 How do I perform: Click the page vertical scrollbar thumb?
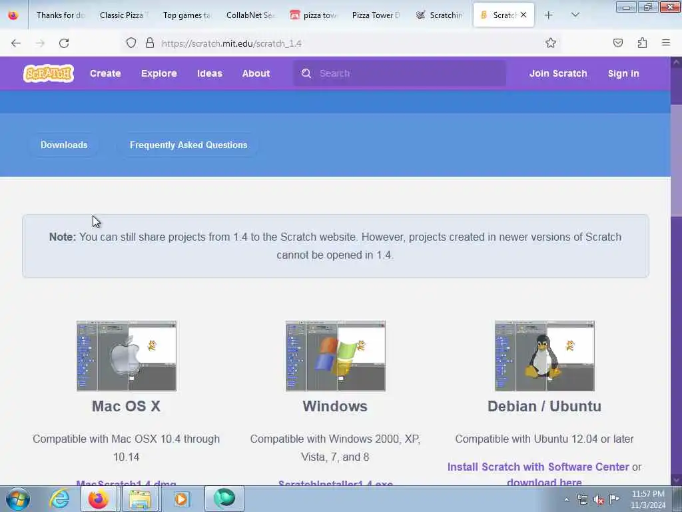[x=676, y=159]
